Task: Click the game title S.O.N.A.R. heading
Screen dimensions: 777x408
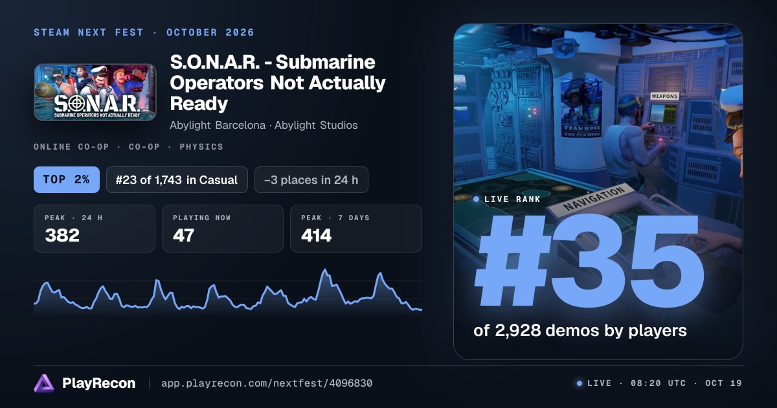Action: click(278, 82)
